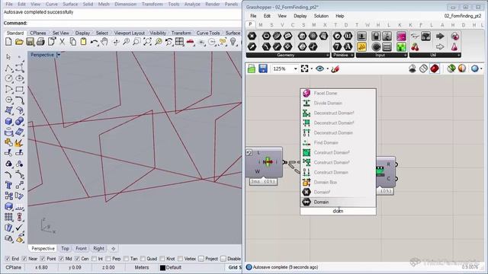
Task: Activate the Grasshopper sketch tool
Action: click(x=335, y=68)
